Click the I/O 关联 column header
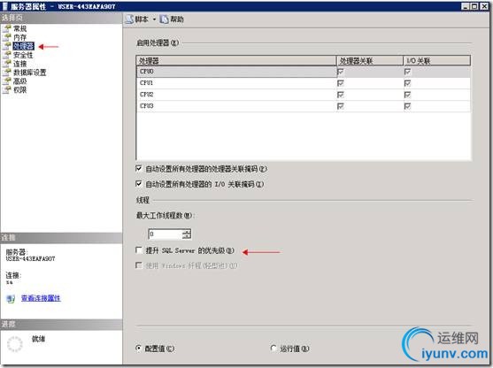Viewport: 493px width, 368px height. (x=437, y=61)
